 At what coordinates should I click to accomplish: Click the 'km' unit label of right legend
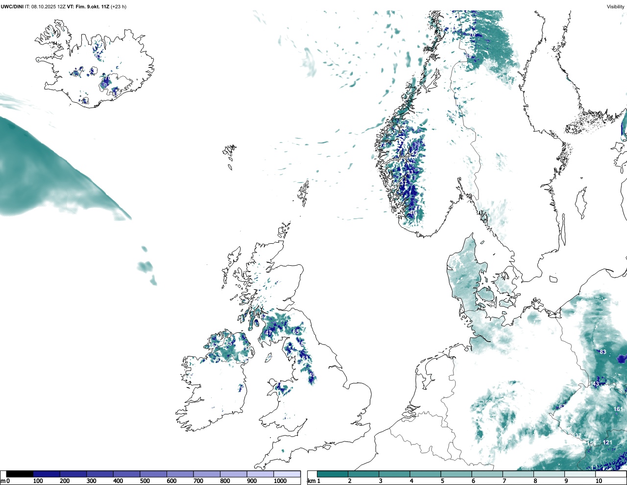point(312,481)
